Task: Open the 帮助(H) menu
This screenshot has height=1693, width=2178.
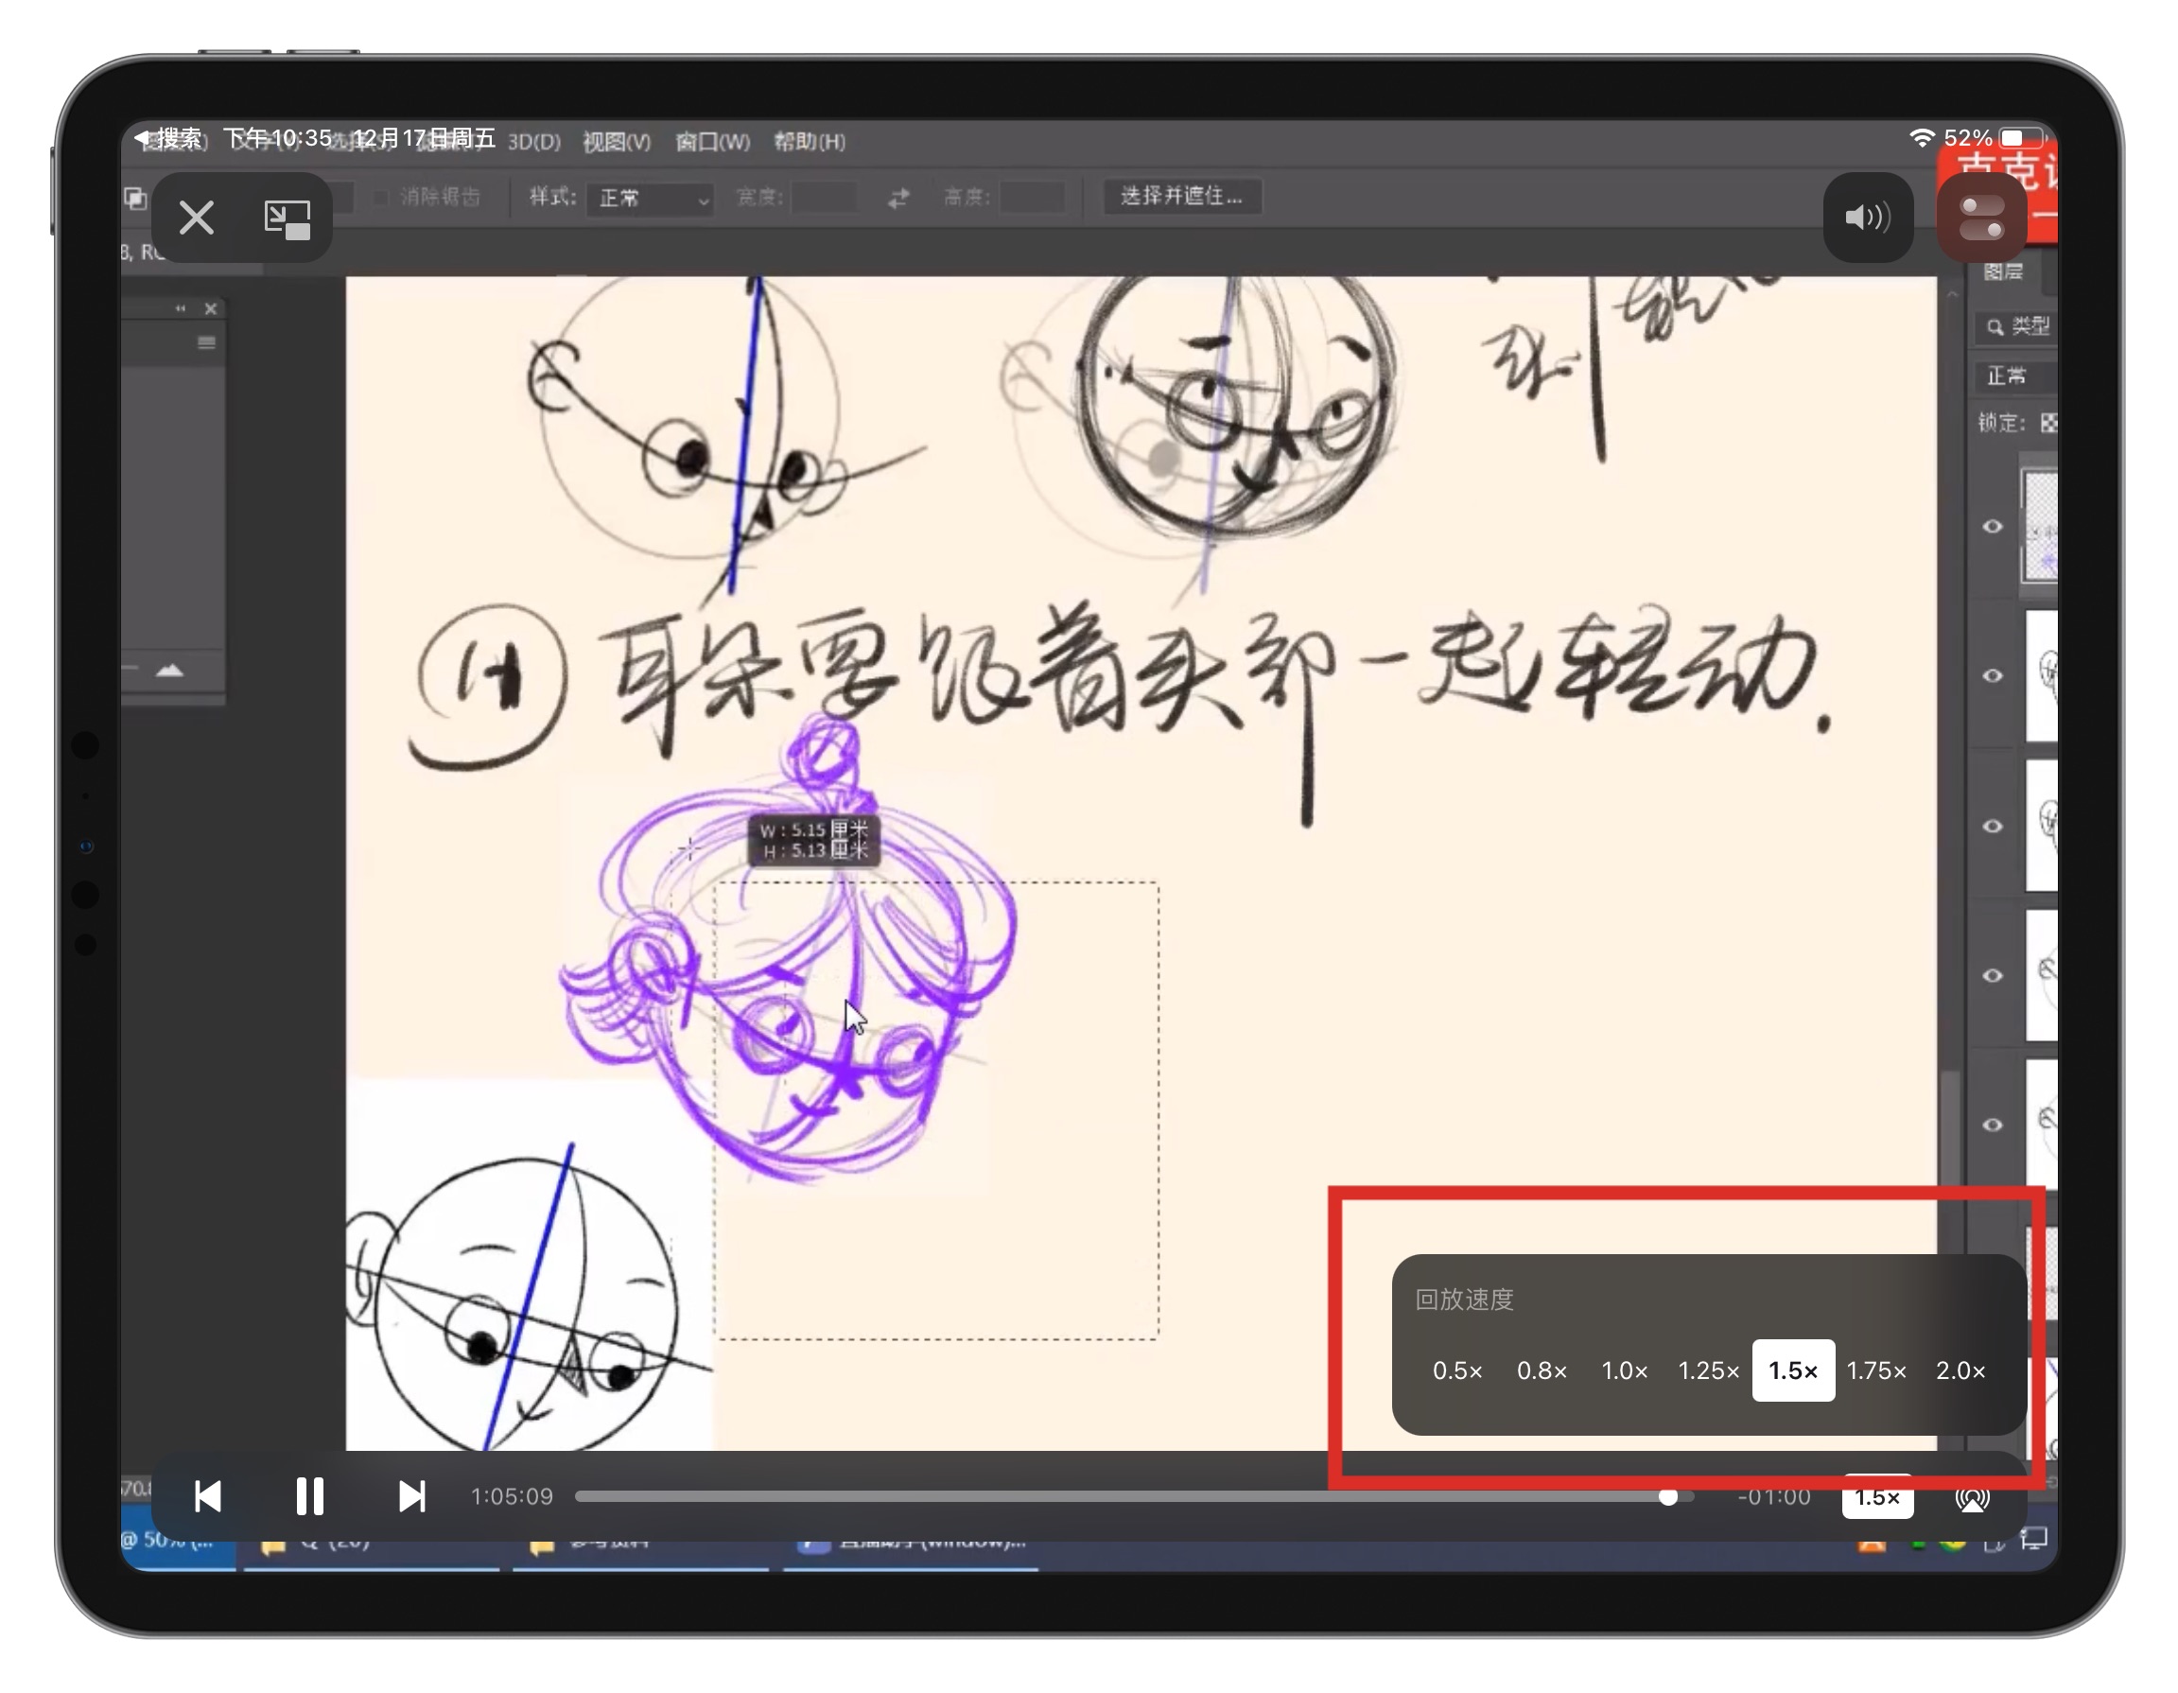Action: tap(810, 142)
